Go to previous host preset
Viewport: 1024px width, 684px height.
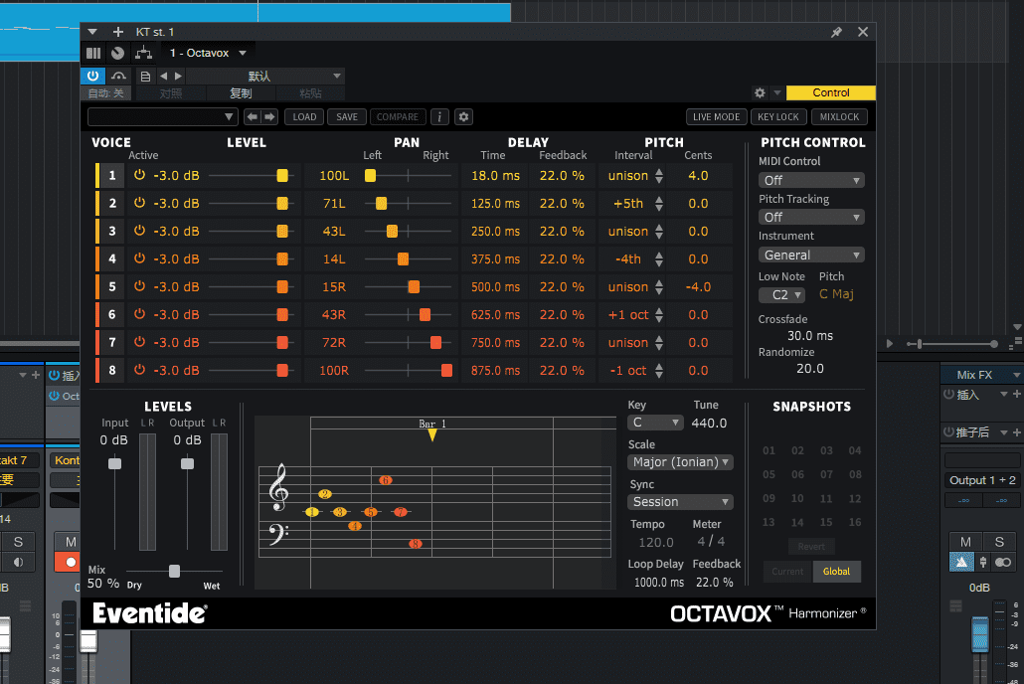pos(163,77)
